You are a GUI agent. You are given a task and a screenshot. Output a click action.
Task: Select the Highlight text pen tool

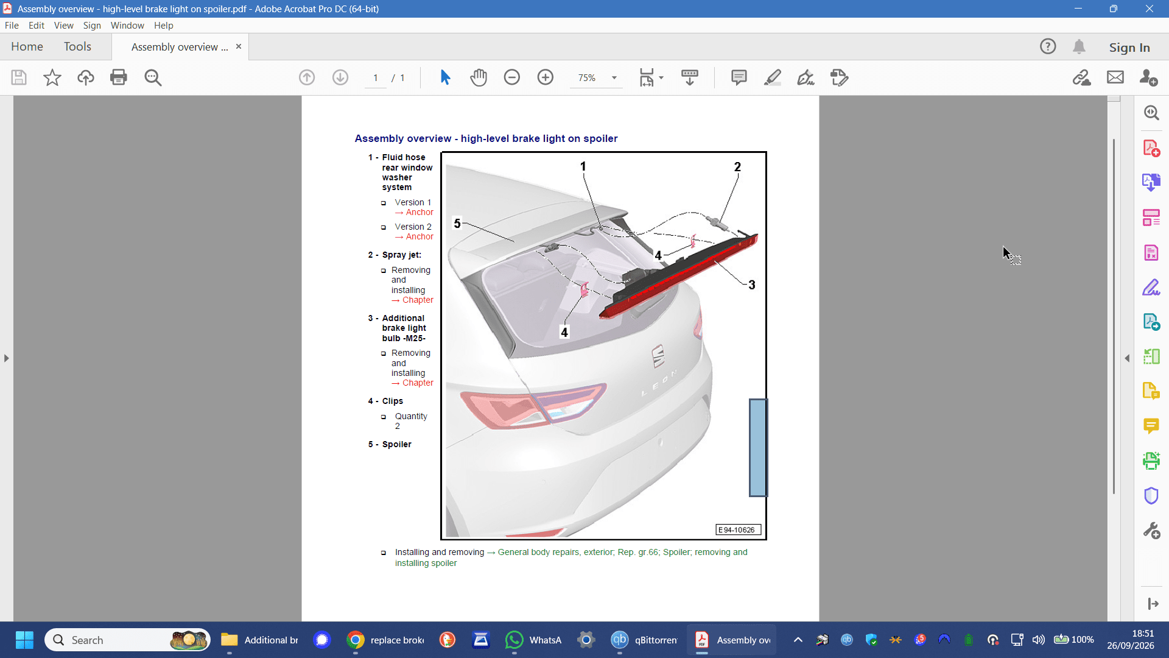(x=773, y=77)
